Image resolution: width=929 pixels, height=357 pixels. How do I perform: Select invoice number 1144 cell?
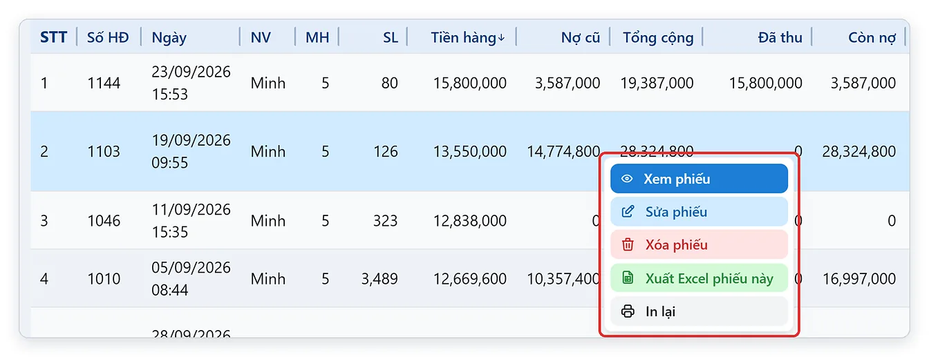(x=104, y=83)
